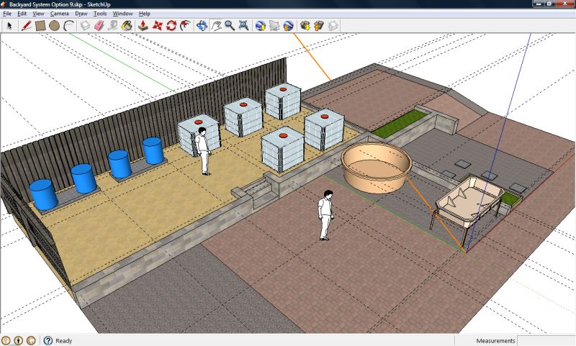Toggle Terrain icon in the toolbar
Screen dimensions: 576x346
coord(274,26)
